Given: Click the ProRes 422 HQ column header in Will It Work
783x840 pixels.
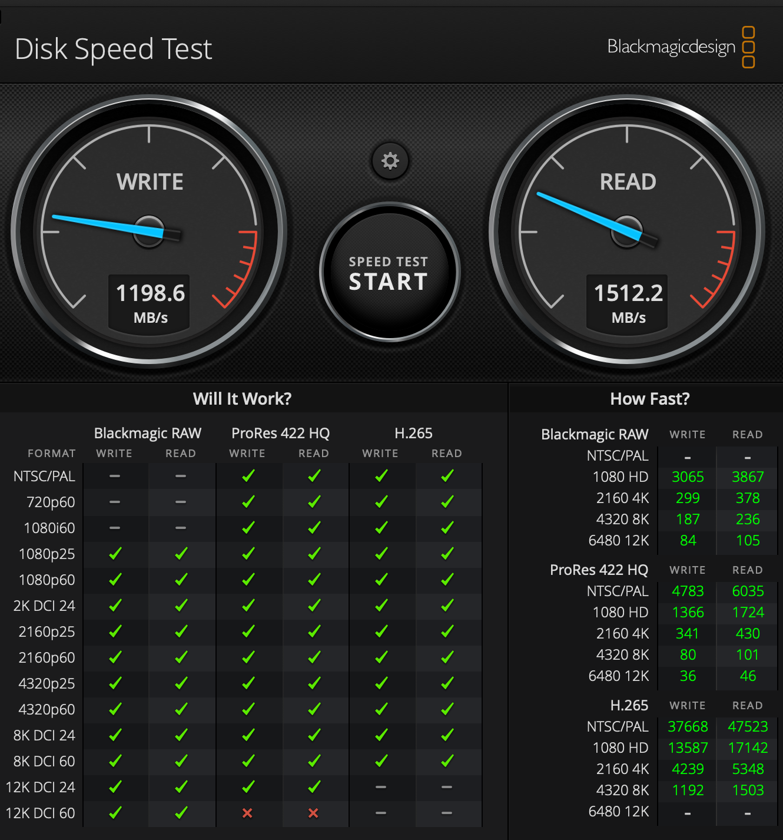Looking at the screenshot, I should 280,434.
